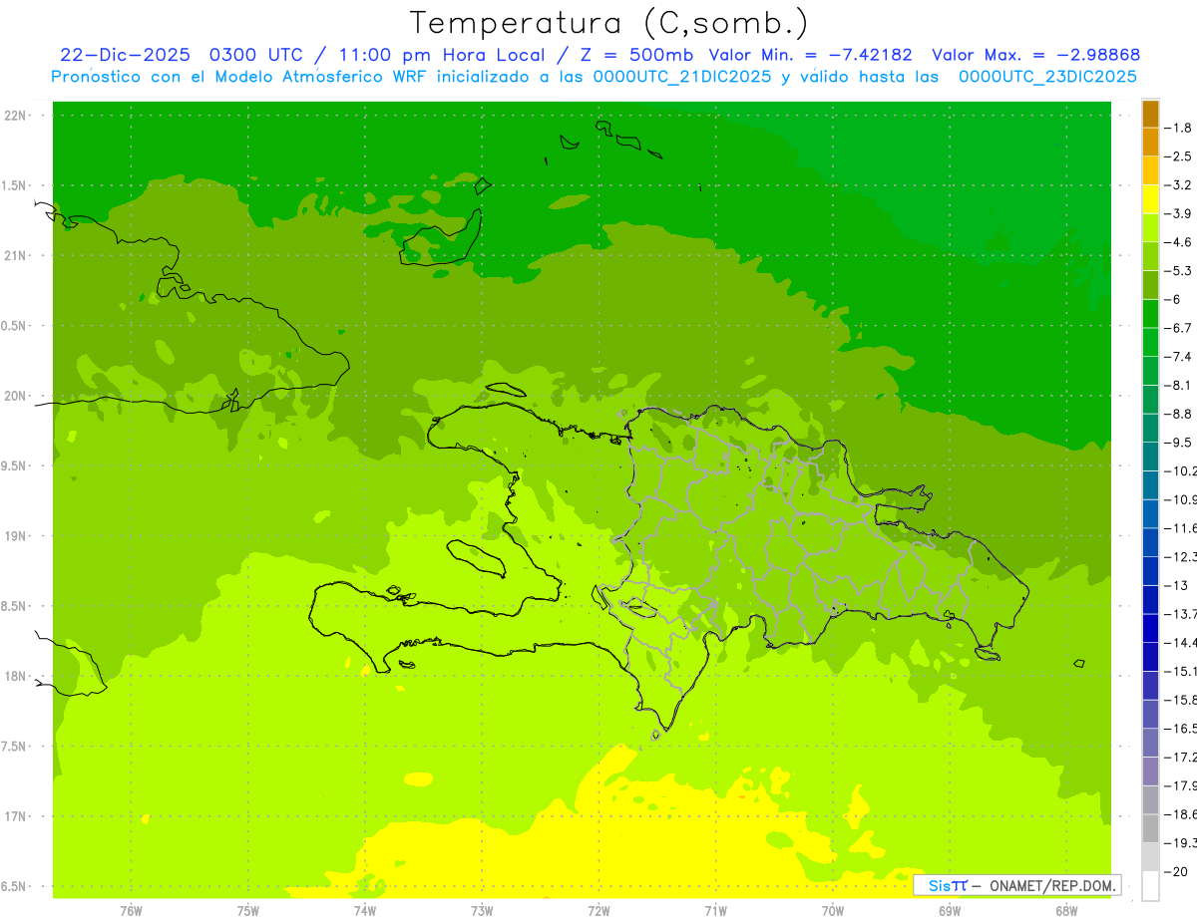The width and height of the screenshot is (1197, 924).
Task: Click the '-1.8' colorbar value
Action: tap(1180, 128)
